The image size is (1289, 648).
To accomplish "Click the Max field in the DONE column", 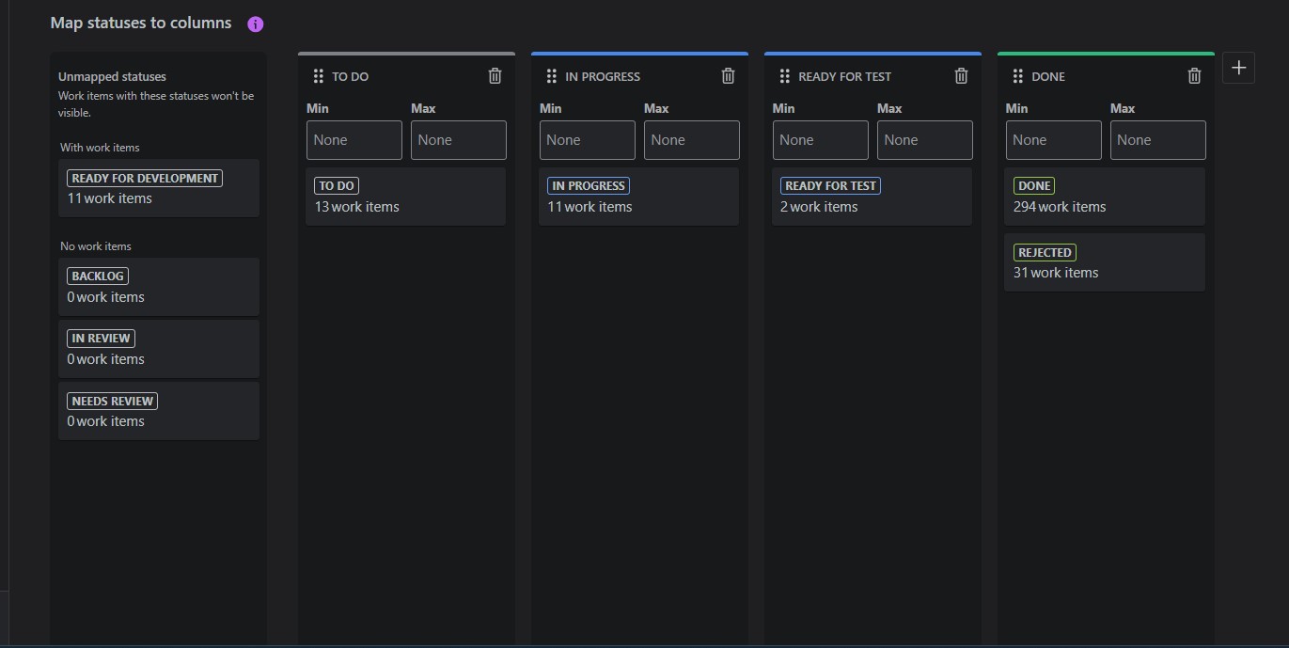I will [1158, 140].
